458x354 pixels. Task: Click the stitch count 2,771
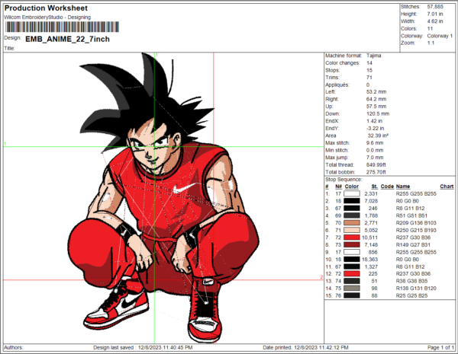pos(371,223)
